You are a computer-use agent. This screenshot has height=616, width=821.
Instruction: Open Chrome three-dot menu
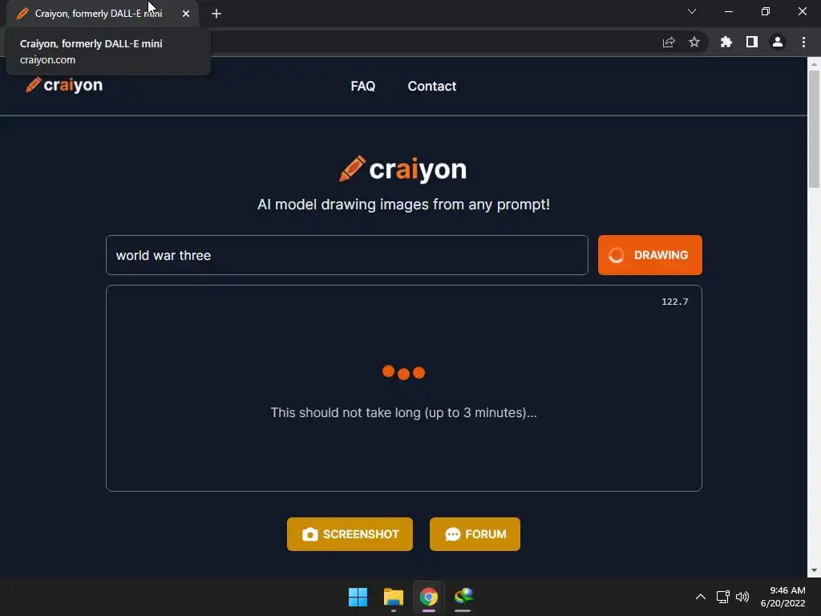point(803,42)
